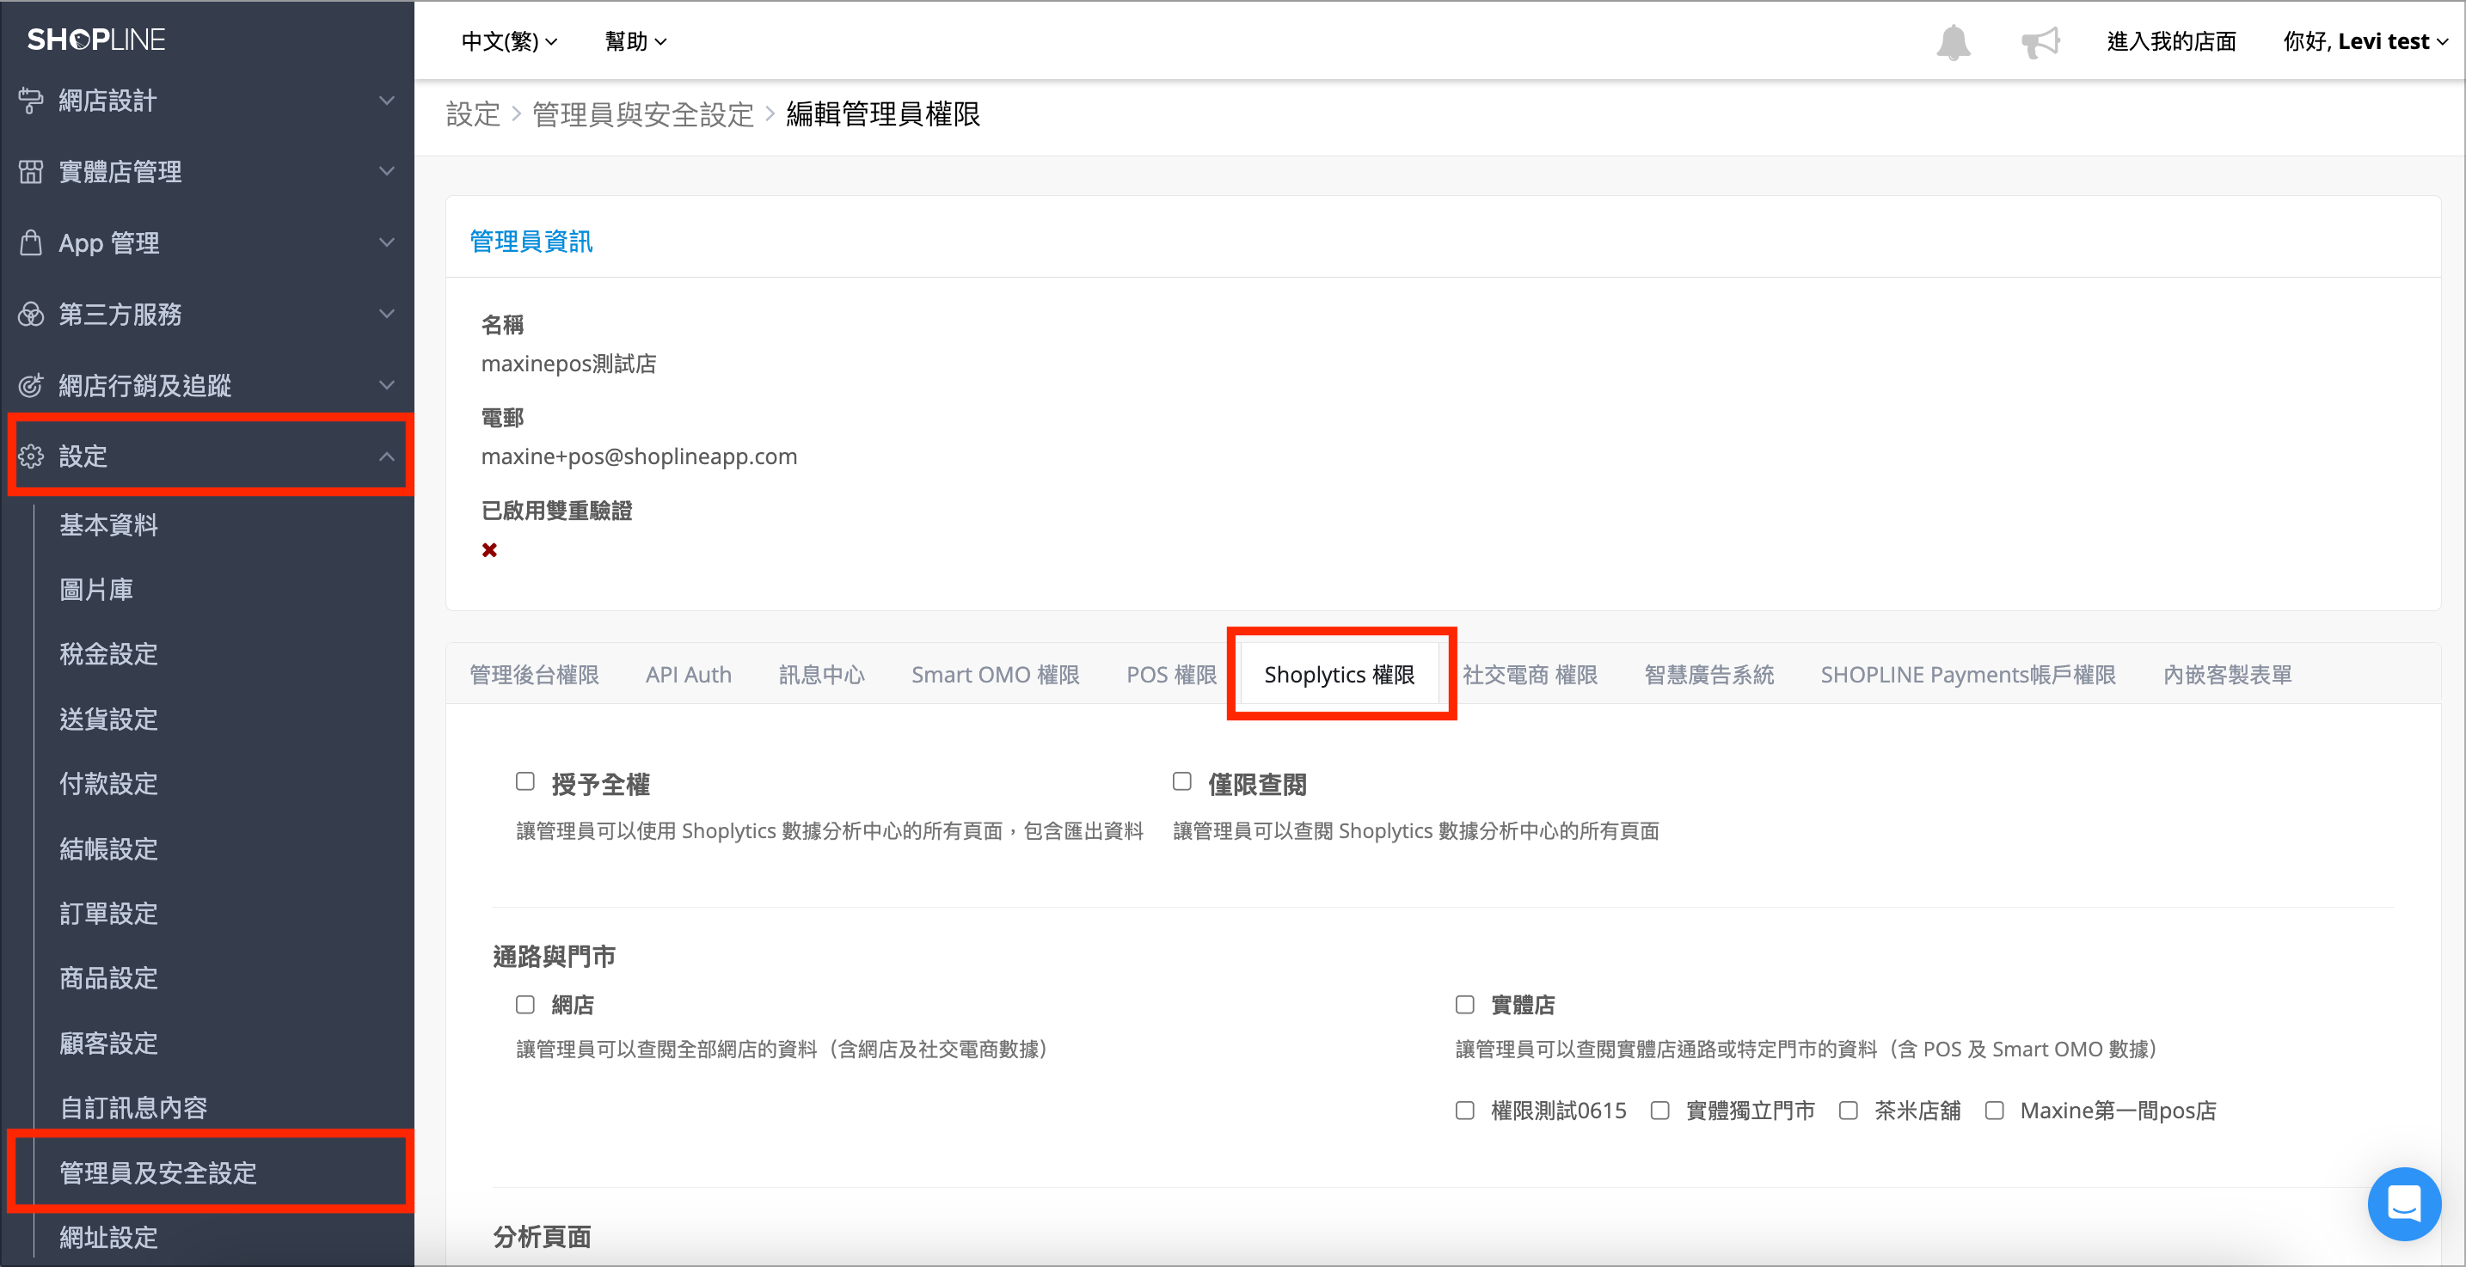
Task: Open 管理員及安全設定 in the sidebar
Action: pyautogui.click(x=158, y=1172)
